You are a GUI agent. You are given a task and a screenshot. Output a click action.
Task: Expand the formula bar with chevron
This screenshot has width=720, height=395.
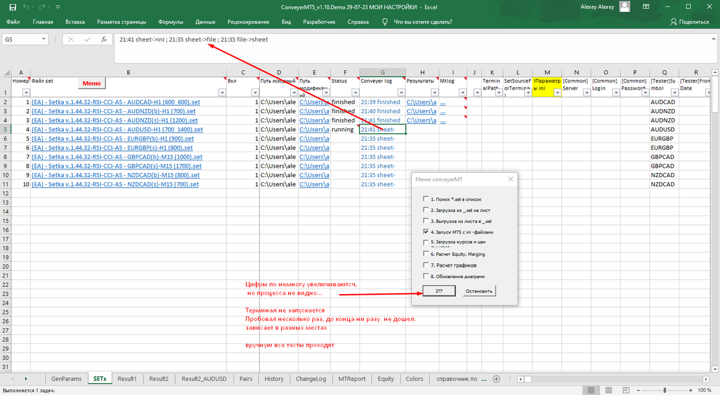click(x=714, y=38)
